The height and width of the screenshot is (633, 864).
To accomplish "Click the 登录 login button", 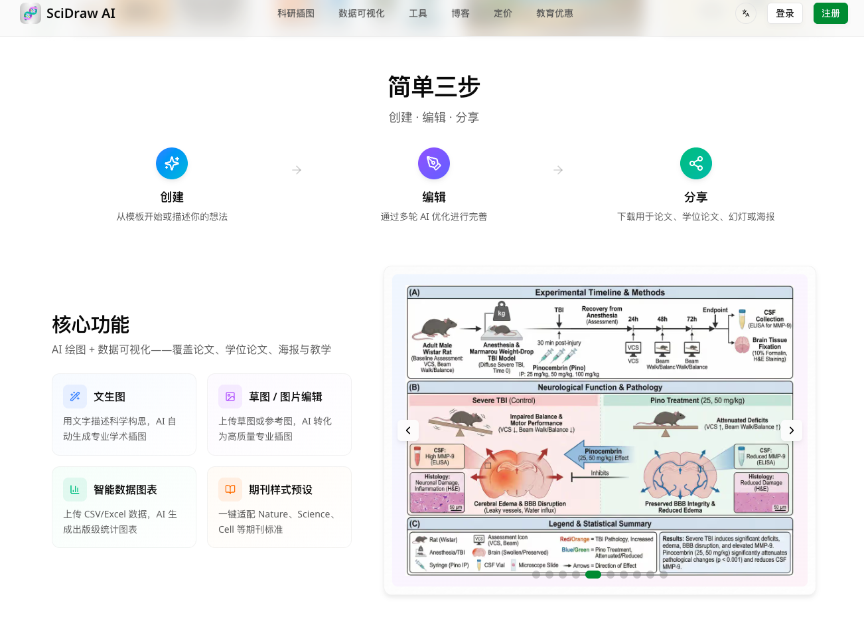I will 785,13.
